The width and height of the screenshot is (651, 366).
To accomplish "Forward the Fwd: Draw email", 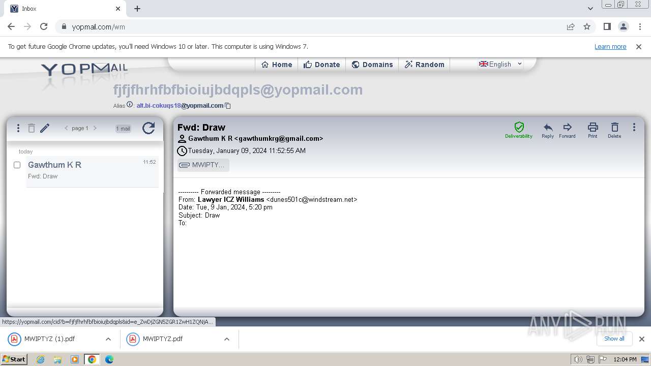I will [567, 130].
